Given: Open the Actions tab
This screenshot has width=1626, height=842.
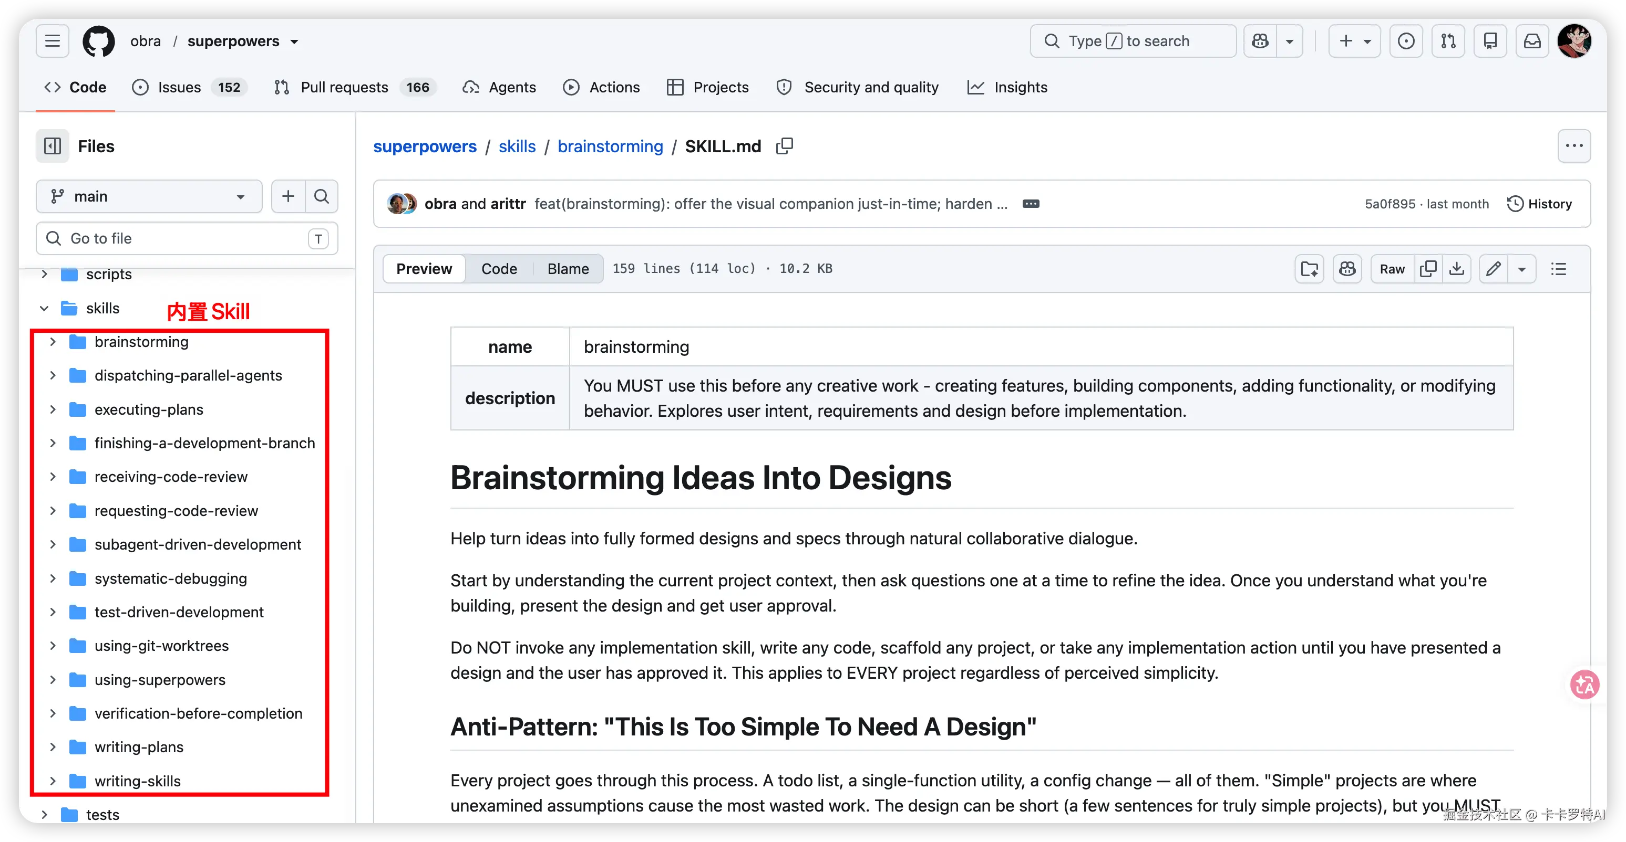Looking at the screenshot, I should [602, 87].
